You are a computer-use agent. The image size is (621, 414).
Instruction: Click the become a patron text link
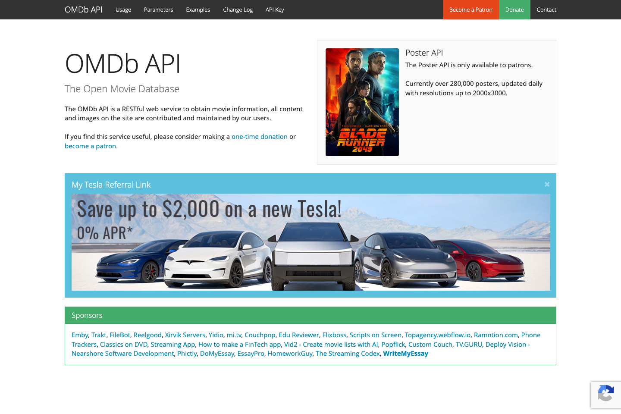(x=90, y=146)
